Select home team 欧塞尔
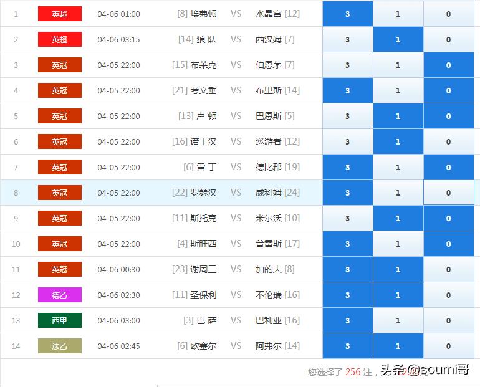The width and height of the screenshot is (480, 387). (203, 346)
